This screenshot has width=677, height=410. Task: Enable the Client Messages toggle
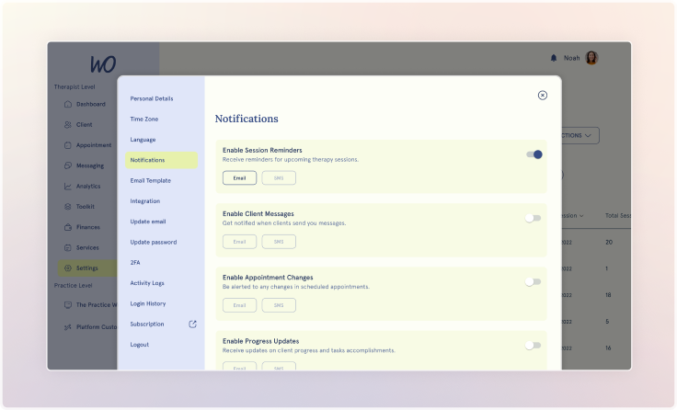click(534, 218)
